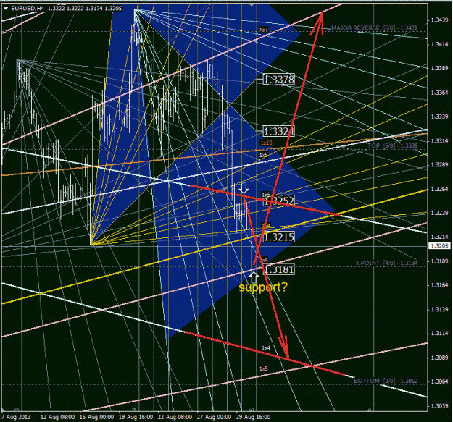
Task: Select the 1.3324 price label box
Action: click(279, 132)
